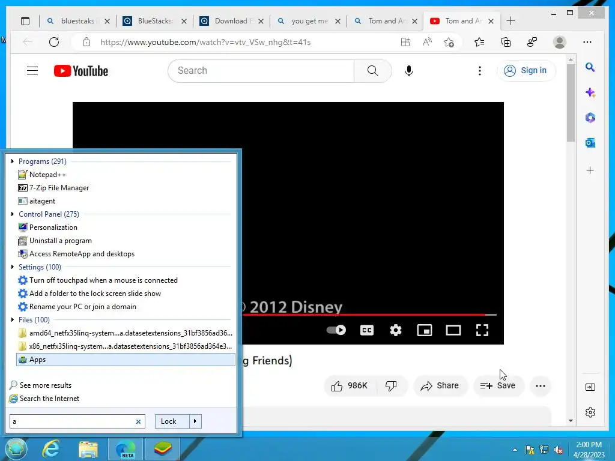
Task: Open Edge sidebar Discover sparkle icon
Action: pyautogui.click(x=590, y=92)
